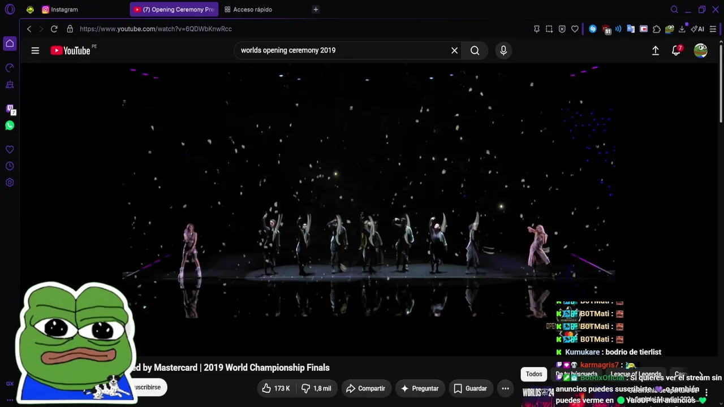This screenshot has width=724, height=407.
Task: View site security padlock info
Action: point(70,29)
